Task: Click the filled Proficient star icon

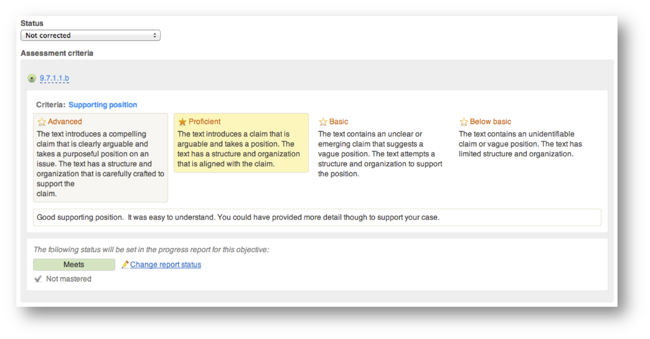Action: 182,122
